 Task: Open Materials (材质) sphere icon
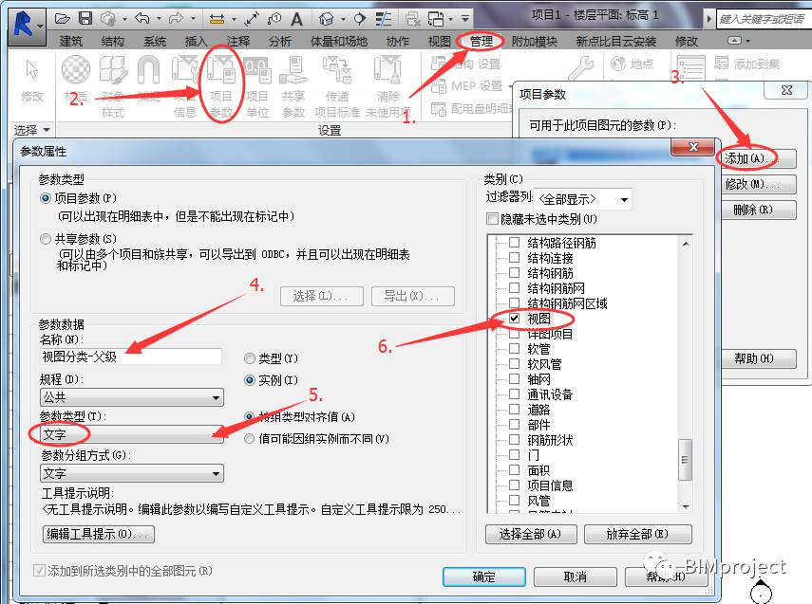point(76,69)
